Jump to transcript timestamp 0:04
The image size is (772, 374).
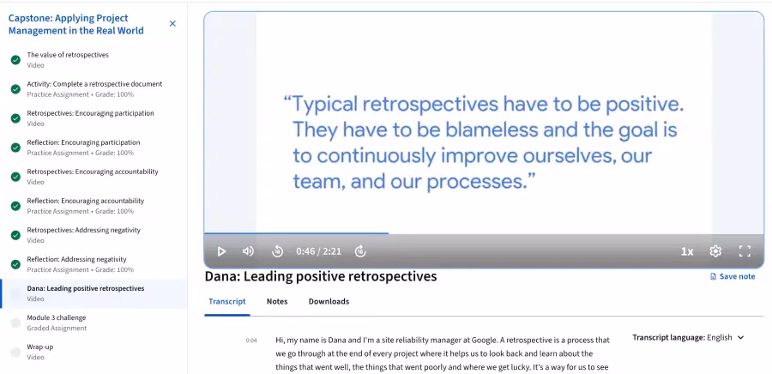[251, 341]
